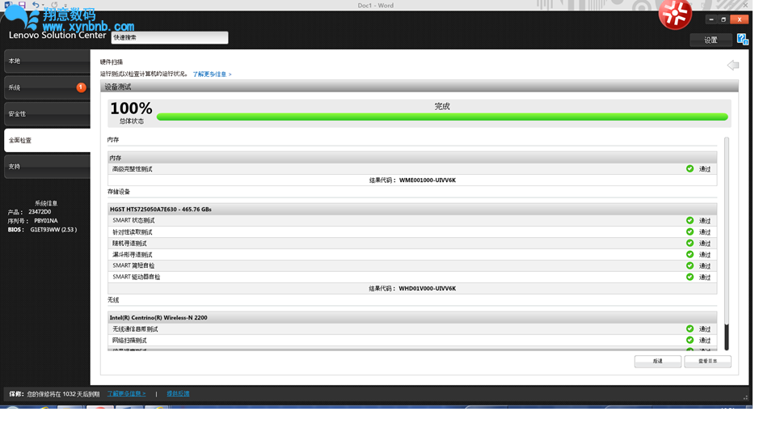The height and width of the screenshot is (437, 776).
Task: Click the pass checkmark for 随机寻道测试
Action: click(690, 244)
